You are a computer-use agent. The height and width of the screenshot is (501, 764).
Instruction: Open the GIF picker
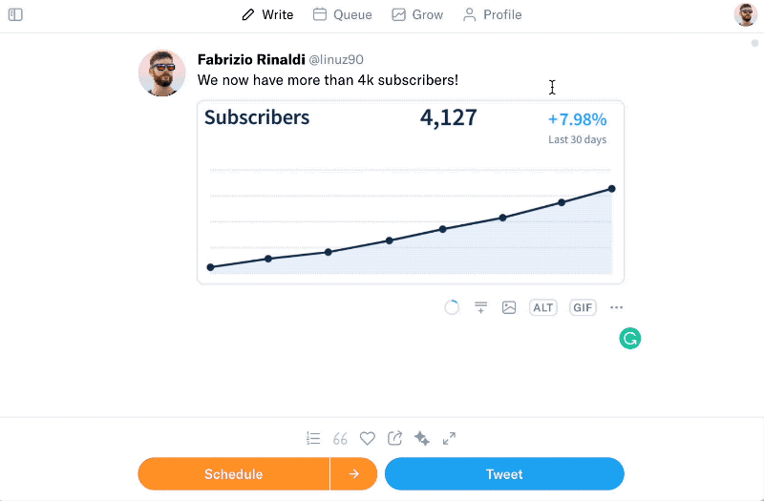[x=583, y=307]
